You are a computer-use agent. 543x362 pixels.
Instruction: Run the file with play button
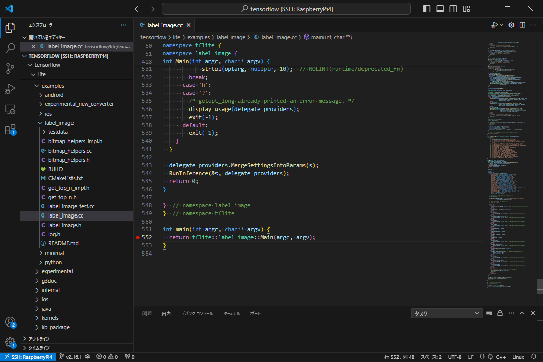tap(494, 25)
